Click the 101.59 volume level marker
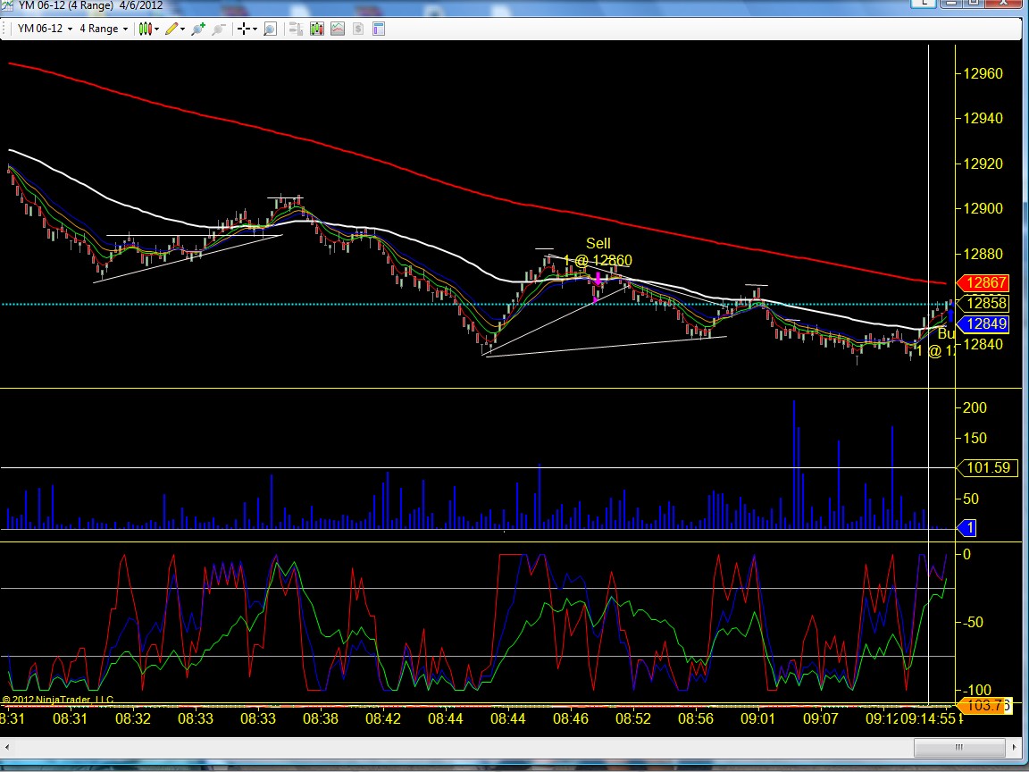The width and height of the screenshot is (1029, 772). pyautogui.click(x=988, y=467)
